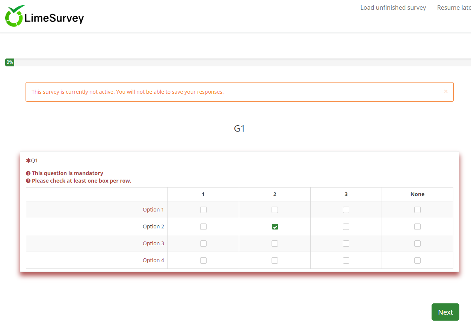Viewport: 471px width, 327px height.
Task: Click the Next button
Action: coord(445,312)
